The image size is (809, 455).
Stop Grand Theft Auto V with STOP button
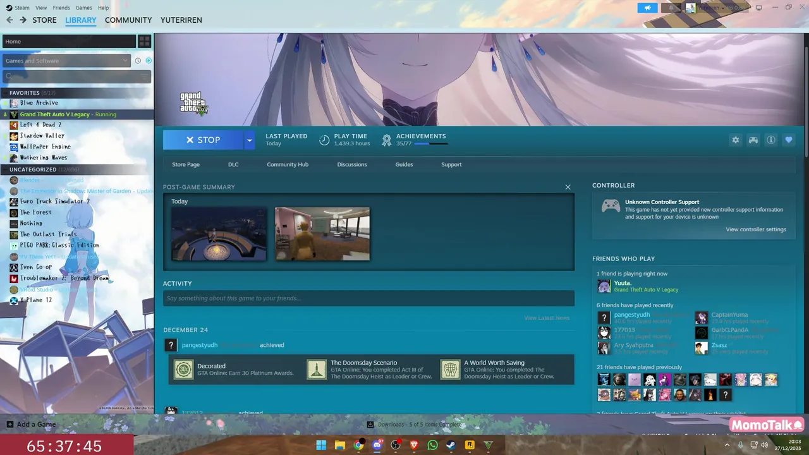point(203,140)
